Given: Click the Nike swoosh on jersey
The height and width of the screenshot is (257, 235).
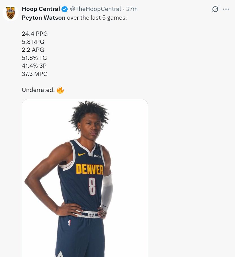Looking at the screenshot, I should 82,154.
